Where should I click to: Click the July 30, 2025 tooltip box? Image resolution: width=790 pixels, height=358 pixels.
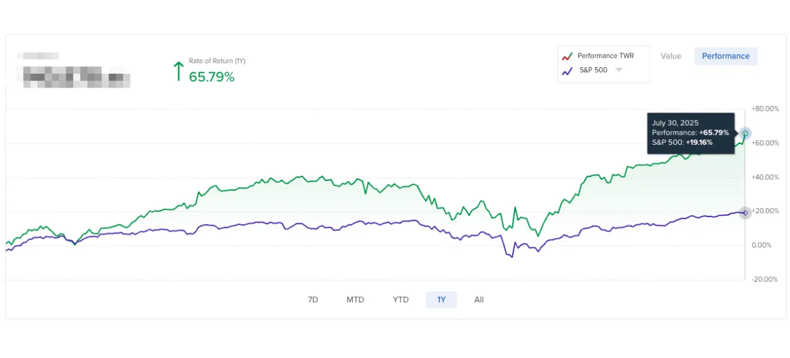[691, 134]
